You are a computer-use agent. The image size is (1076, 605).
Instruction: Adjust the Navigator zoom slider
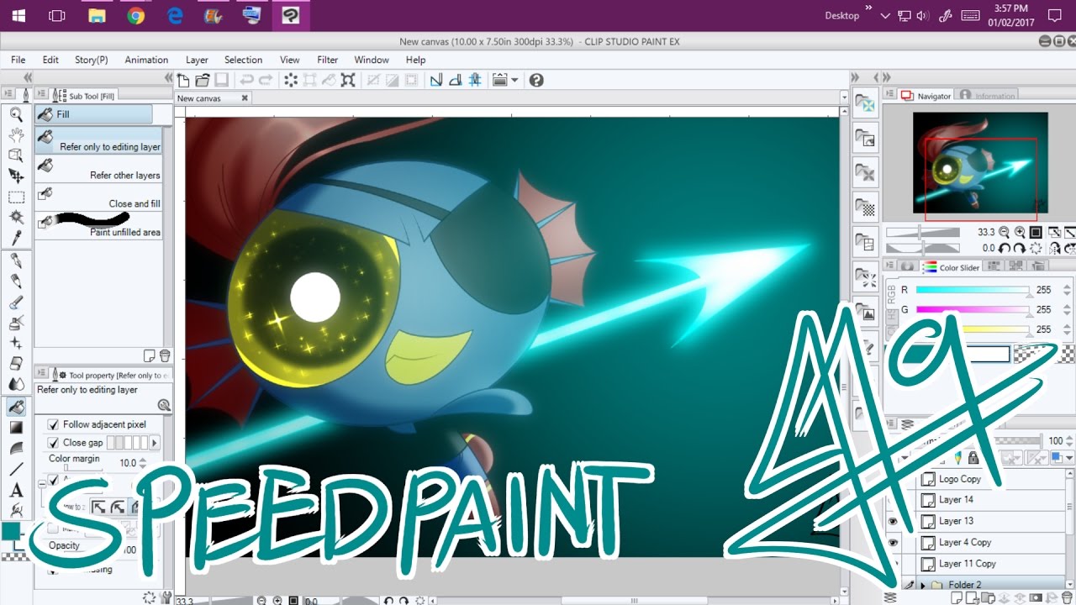923,232
